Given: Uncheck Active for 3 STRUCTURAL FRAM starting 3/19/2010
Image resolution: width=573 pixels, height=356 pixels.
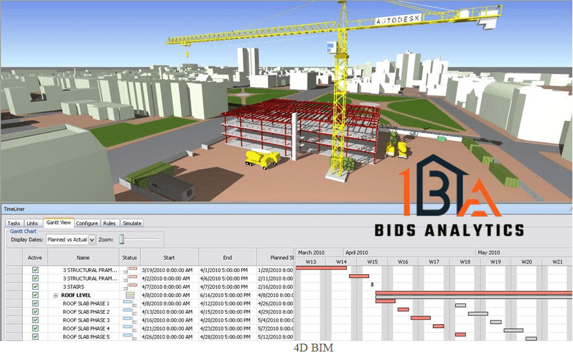Looking at the screenshot, I should tap(36, 270).
